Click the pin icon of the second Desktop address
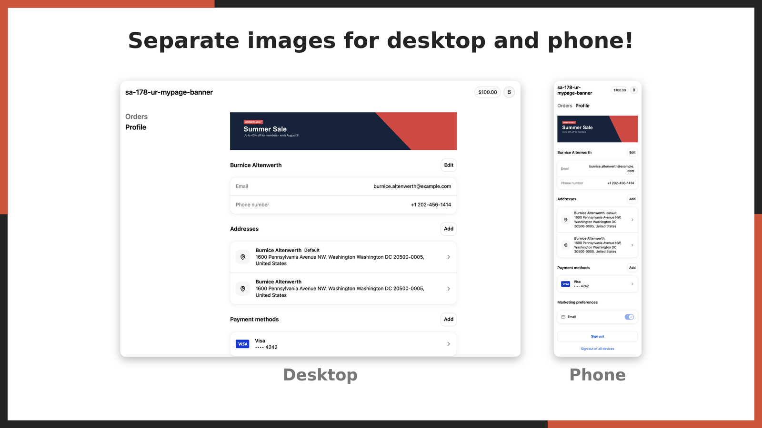Image resolution: width=762 pixels, height=428 pixels. coord(243,289)
